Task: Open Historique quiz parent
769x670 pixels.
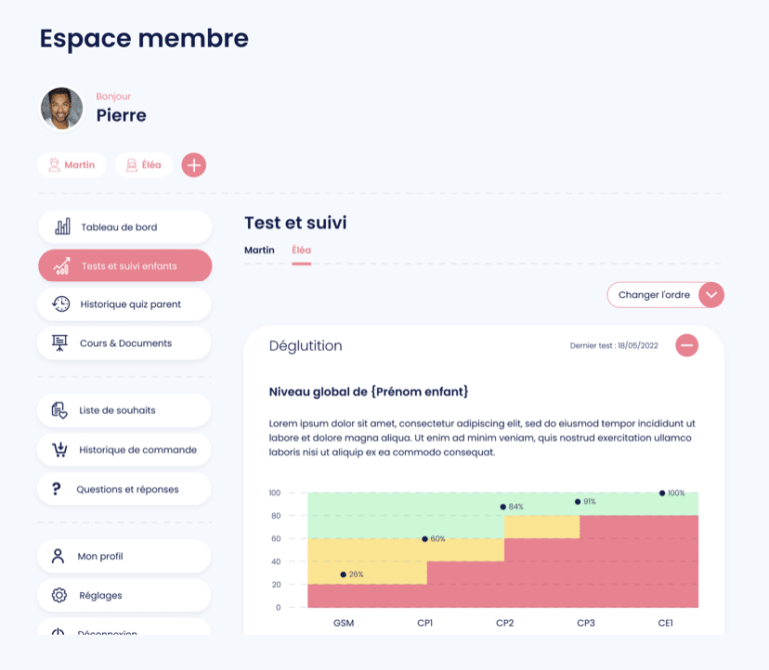Action: 124,304
